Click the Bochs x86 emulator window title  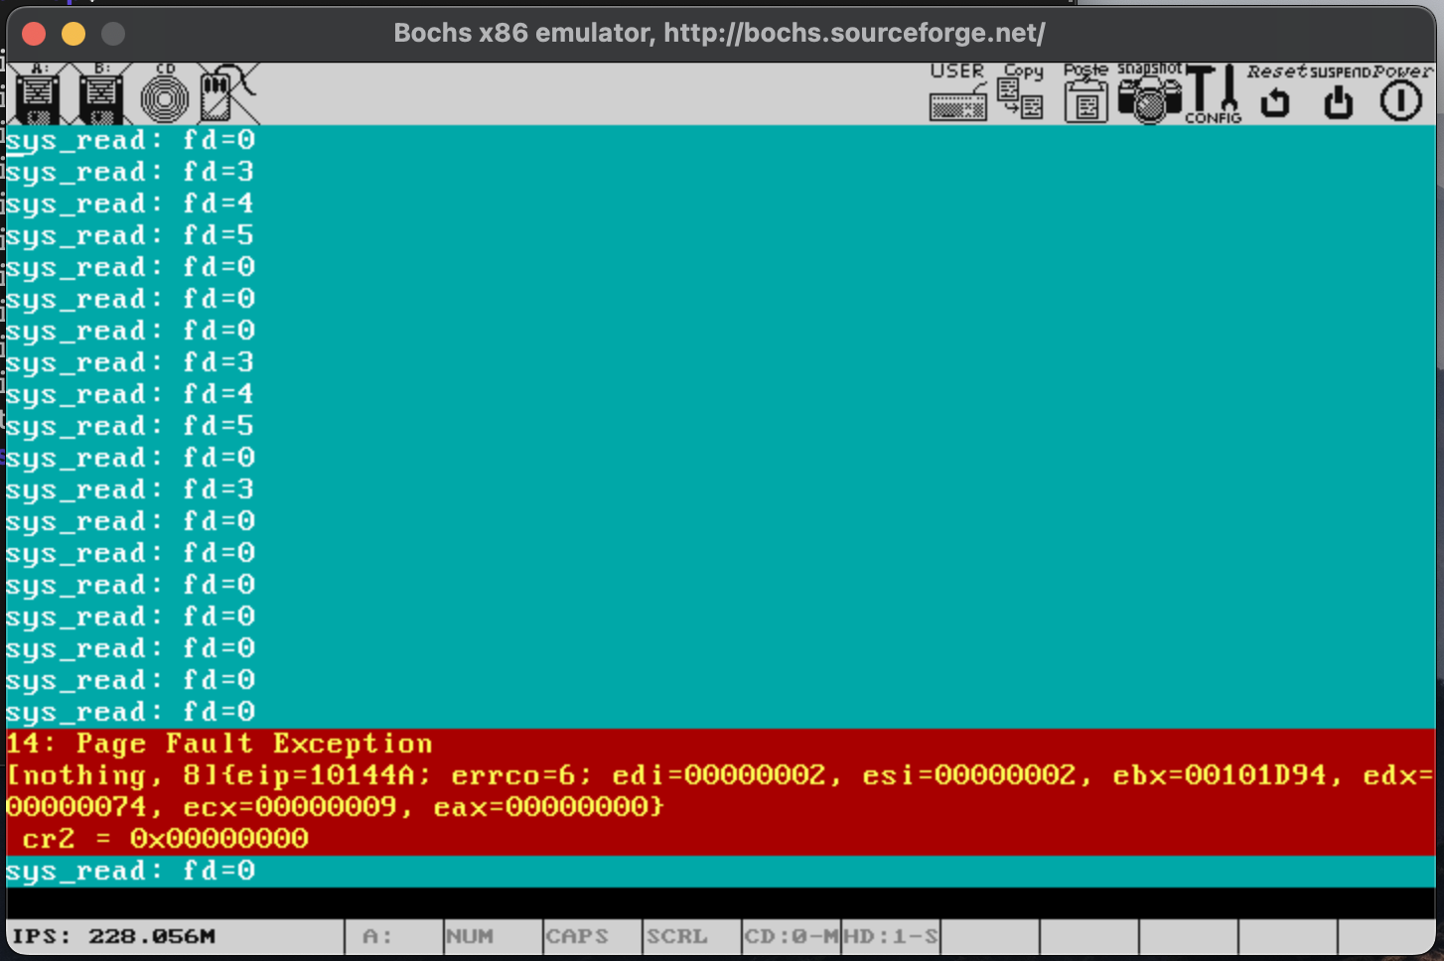tap(719, 33)
